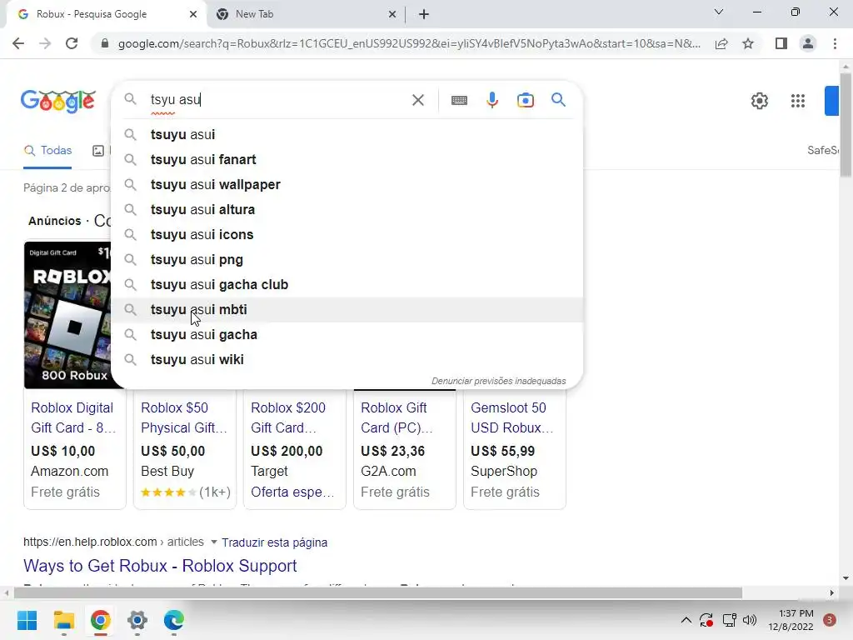The height and width of the screenshot is (640, 853).
Task: Reload the current page
Action: click(x=72, y=43)
